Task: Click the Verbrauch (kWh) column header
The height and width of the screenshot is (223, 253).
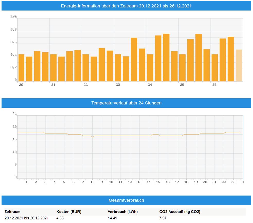Action: (x=123, y=211)
